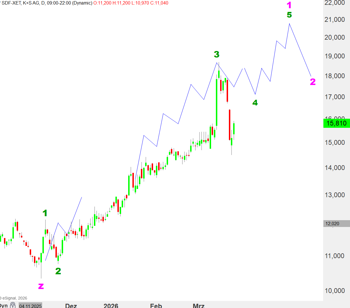Click the green wave 1 label

click(45, 213)
